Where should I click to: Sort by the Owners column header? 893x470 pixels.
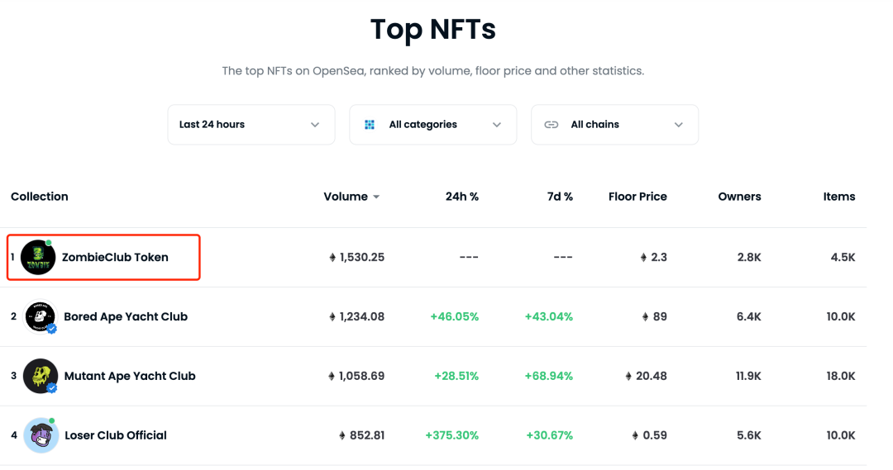point(739,197)
